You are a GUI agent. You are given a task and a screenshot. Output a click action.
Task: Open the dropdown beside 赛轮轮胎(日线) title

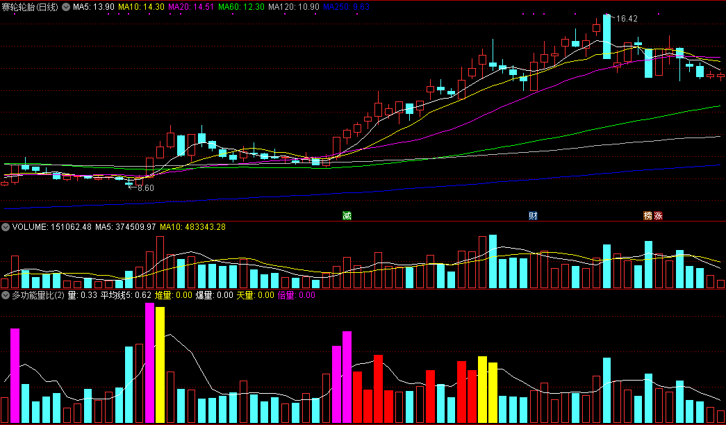click(66, 8)
